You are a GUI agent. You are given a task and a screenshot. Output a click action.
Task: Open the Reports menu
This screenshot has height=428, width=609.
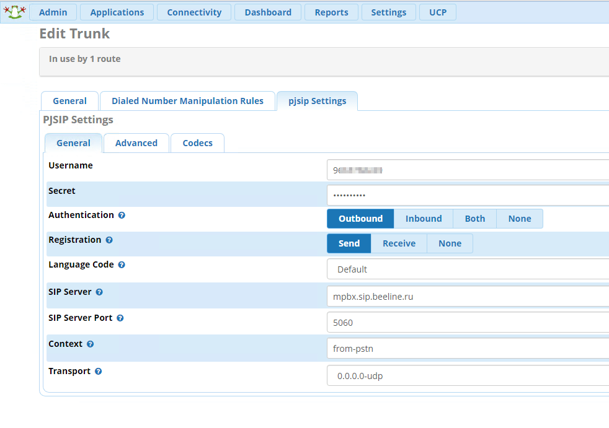331,12
